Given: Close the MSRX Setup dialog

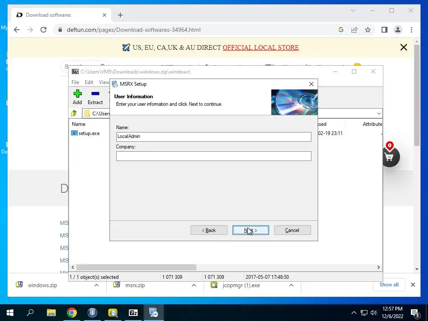Looking at the screenshot, I should (x=311, y=84).
